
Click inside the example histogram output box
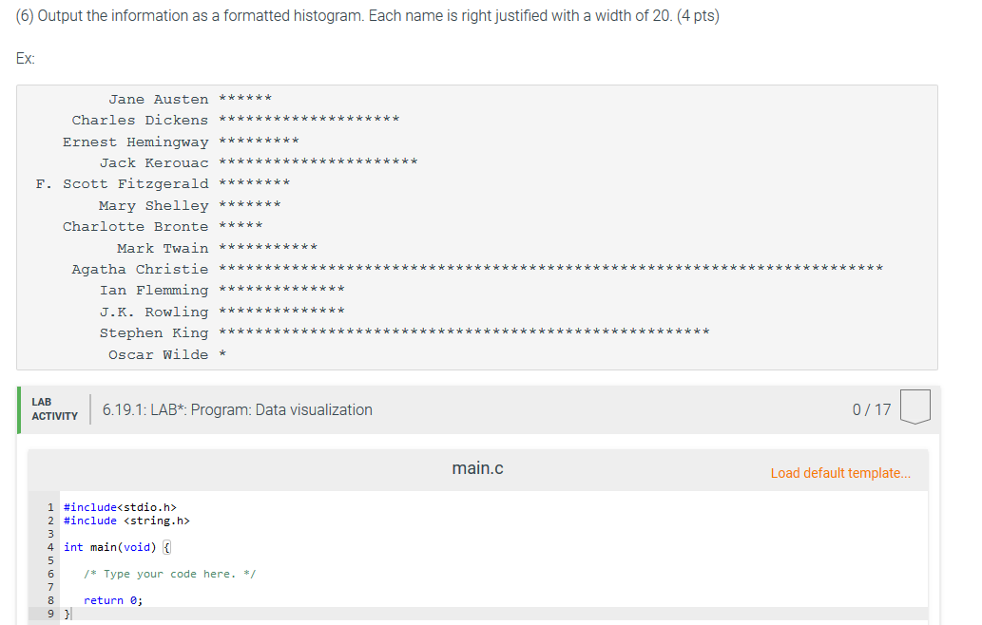click(475, 228)
